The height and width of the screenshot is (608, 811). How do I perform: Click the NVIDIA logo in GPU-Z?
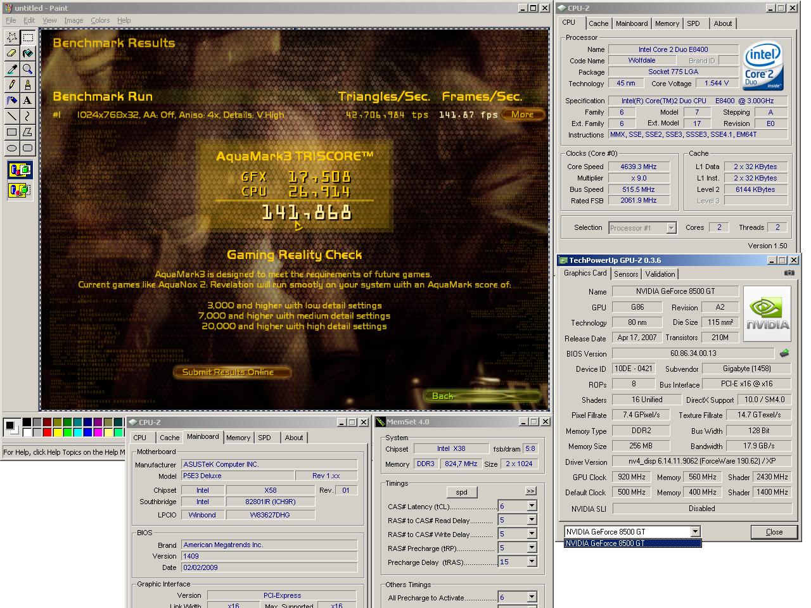767,313
